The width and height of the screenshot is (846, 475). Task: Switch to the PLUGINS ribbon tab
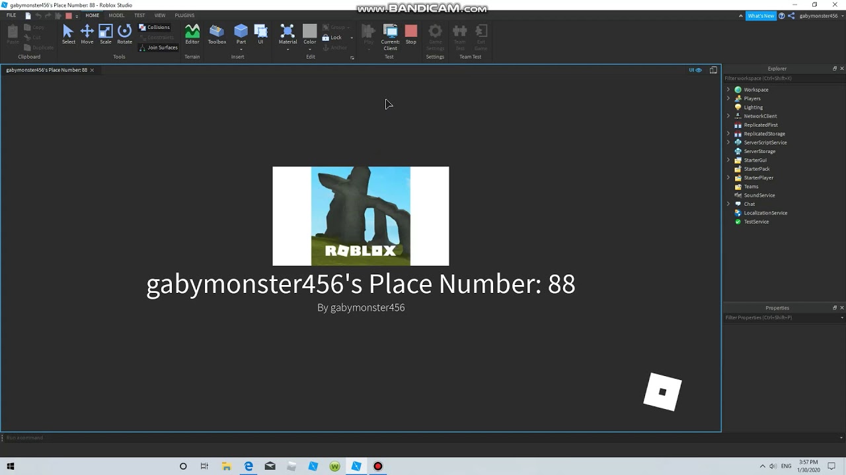pos(184,15)
